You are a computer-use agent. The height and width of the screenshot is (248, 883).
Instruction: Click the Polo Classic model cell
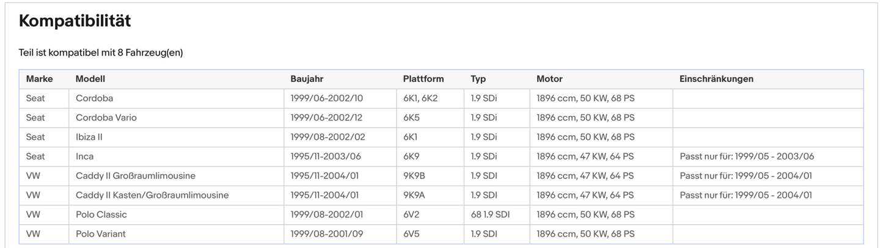[101, 215]
